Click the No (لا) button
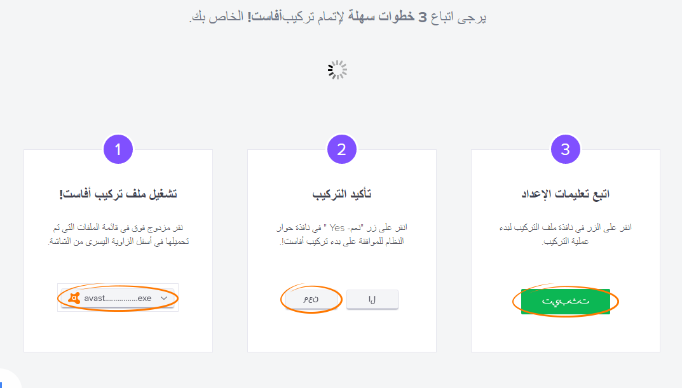Screen dimensions: 682x388 (x=372, y=299)
